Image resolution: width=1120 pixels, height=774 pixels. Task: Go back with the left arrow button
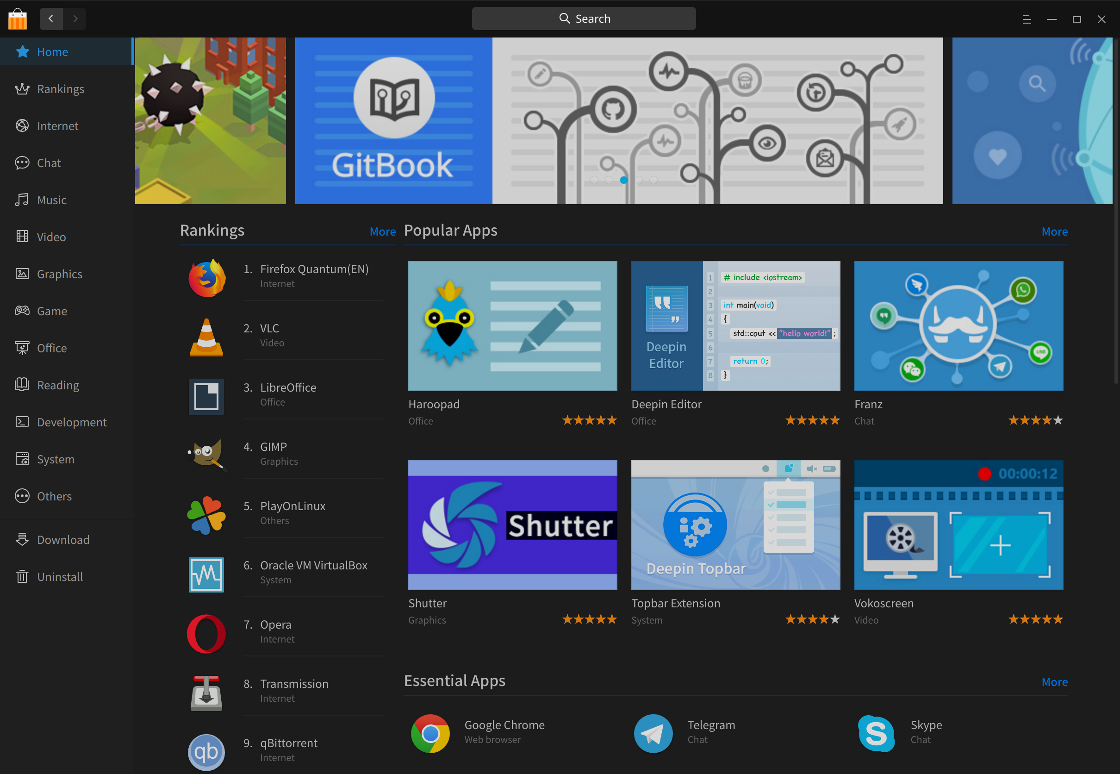[x=51, y=19]
